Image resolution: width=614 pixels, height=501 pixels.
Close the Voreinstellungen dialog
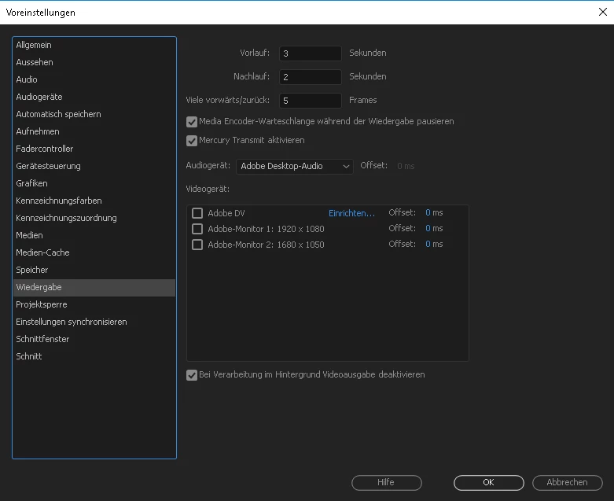click(x=603, y=12)
